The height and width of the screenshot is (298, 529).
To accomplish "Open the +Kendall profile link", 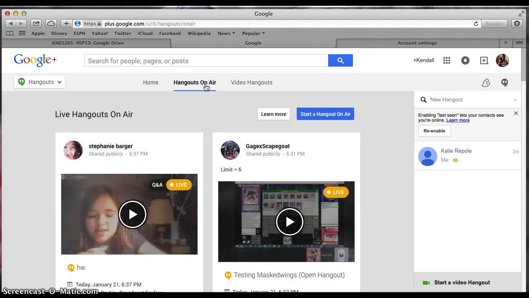I will click(424, 60).
